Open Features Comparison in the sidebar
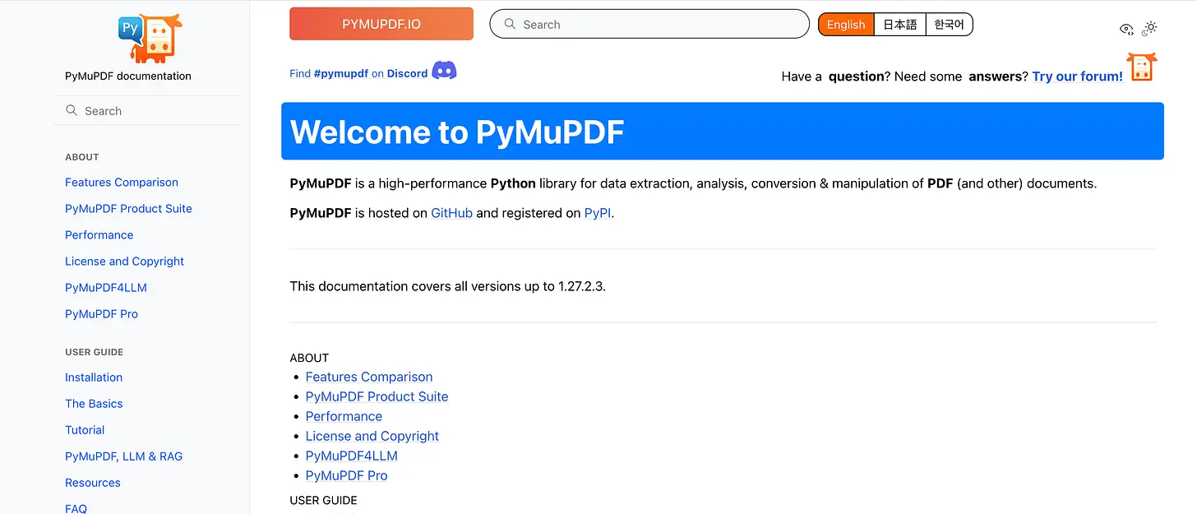This screenshot has width=1197, height=514. click(122, 183)
